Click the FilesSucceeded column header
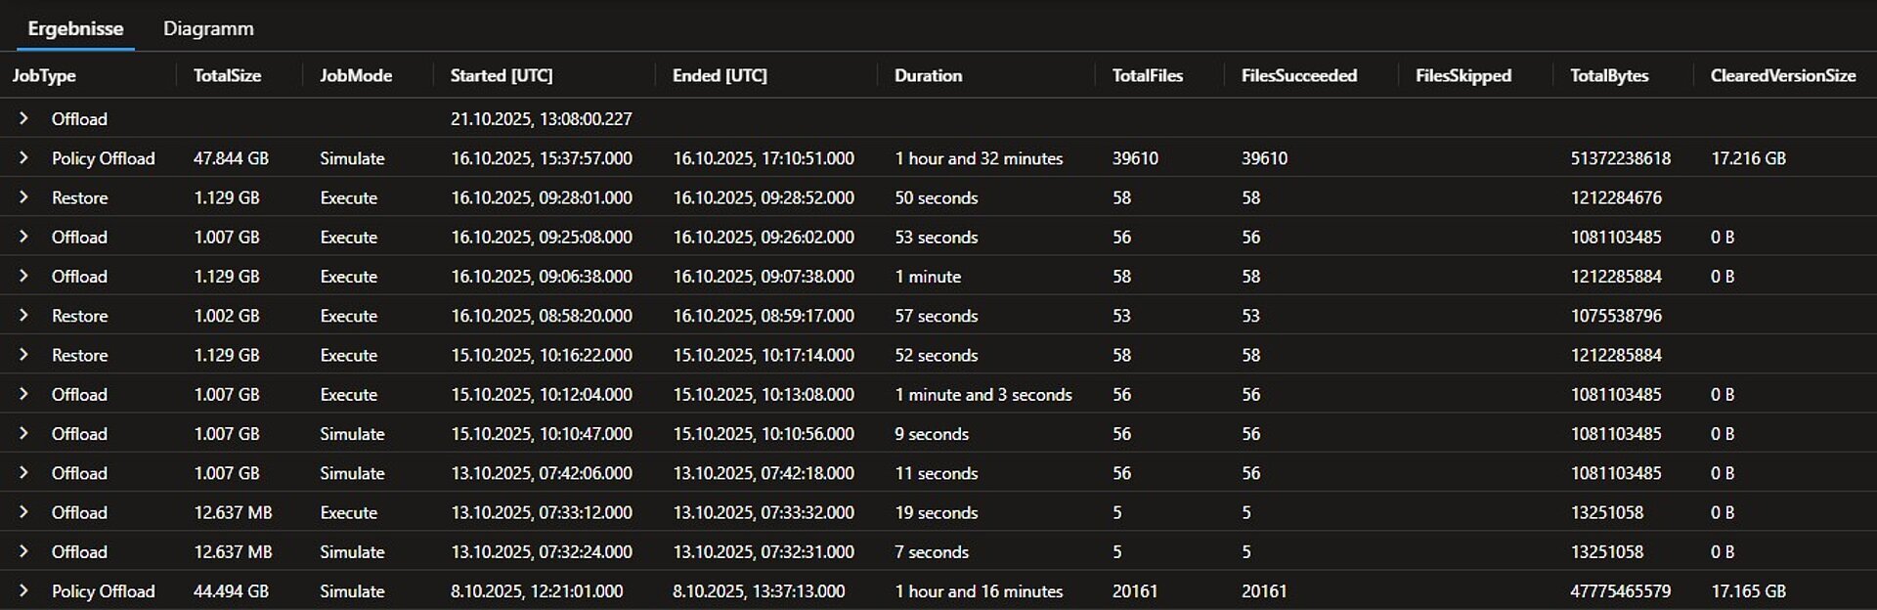This screenshot has height=610, width=1877. click(1299, 75)
